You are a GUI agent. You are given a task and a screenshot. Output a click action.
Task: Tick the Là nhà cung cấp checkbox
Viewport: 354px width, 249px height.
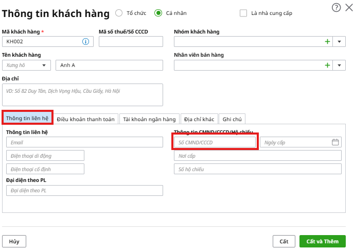pyautogui.click(x=243, y=13)
